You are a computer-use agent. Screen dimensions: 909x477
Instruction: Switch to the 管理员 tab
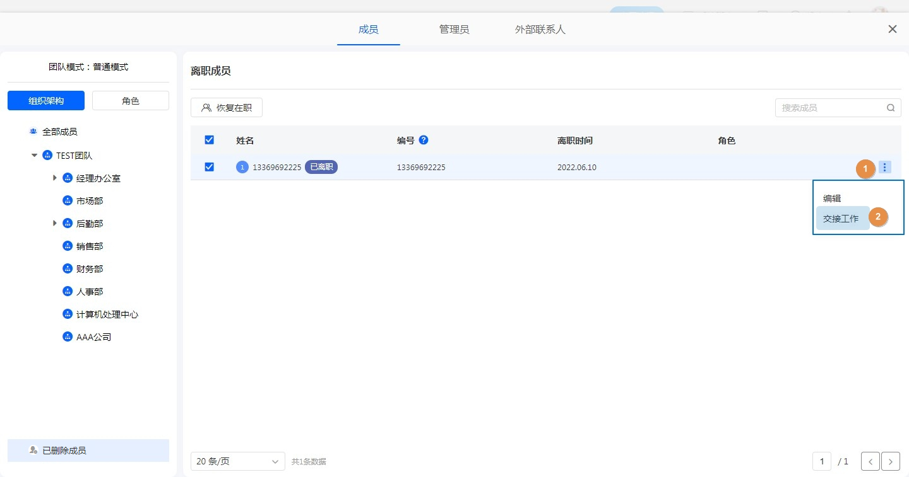[454, 30]
